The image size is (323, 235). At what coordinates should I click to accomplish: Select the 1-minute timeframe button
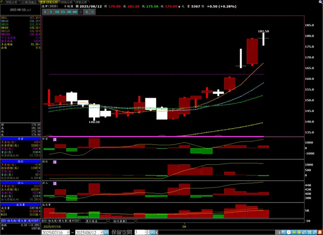pos(45,12)
